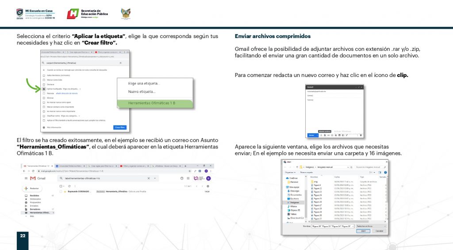Click the attach files clip icon

pyautogui.click(x=325, y=135)
